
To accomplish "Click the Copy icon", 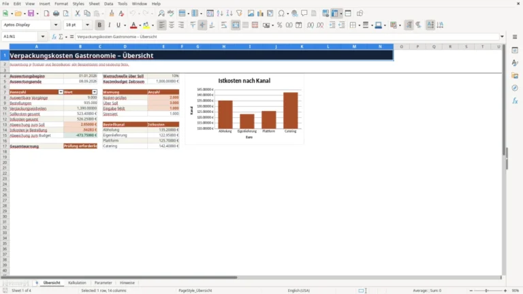I will 87,14.
